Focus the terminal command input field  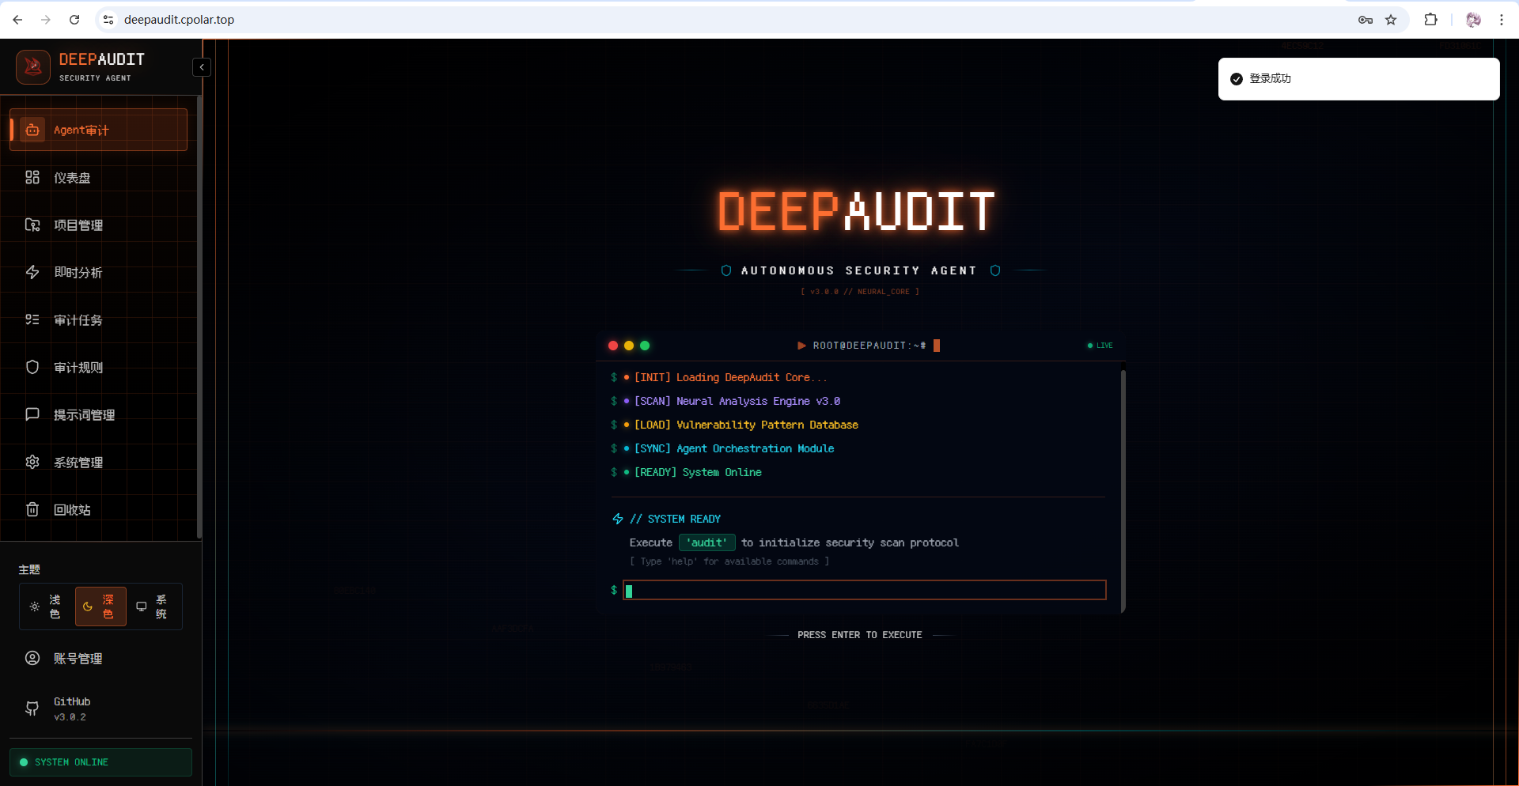864,590
